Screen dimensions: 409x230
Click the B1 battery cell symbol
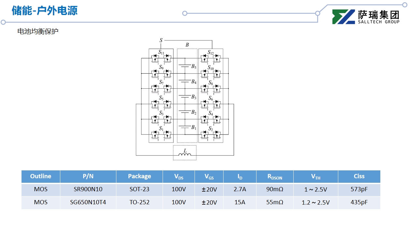pos(185,127)
